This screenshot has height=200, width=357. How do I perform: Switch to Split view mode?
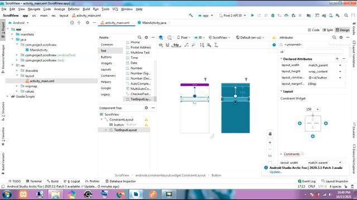point(327,30)
